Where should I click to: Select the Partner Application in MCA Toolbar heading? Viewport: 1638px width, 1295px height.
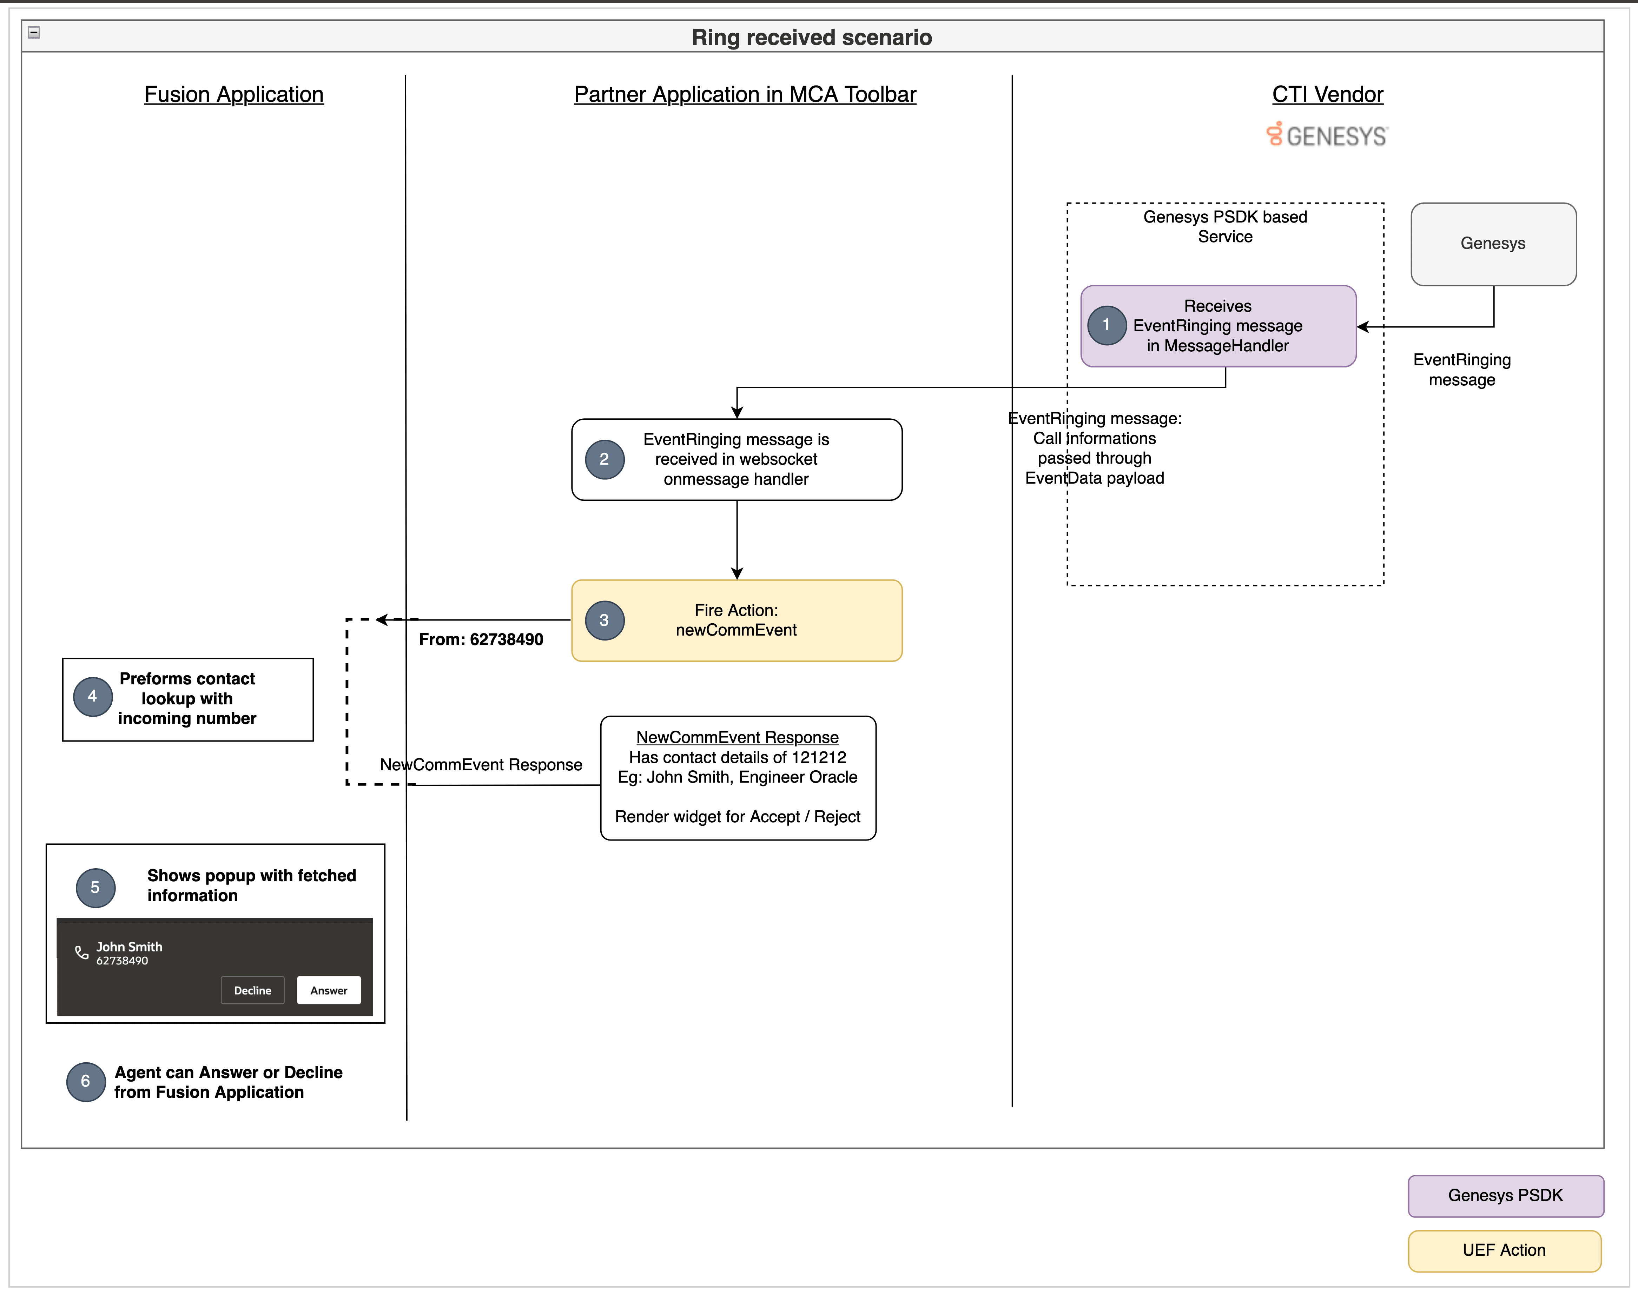point(745,94)
